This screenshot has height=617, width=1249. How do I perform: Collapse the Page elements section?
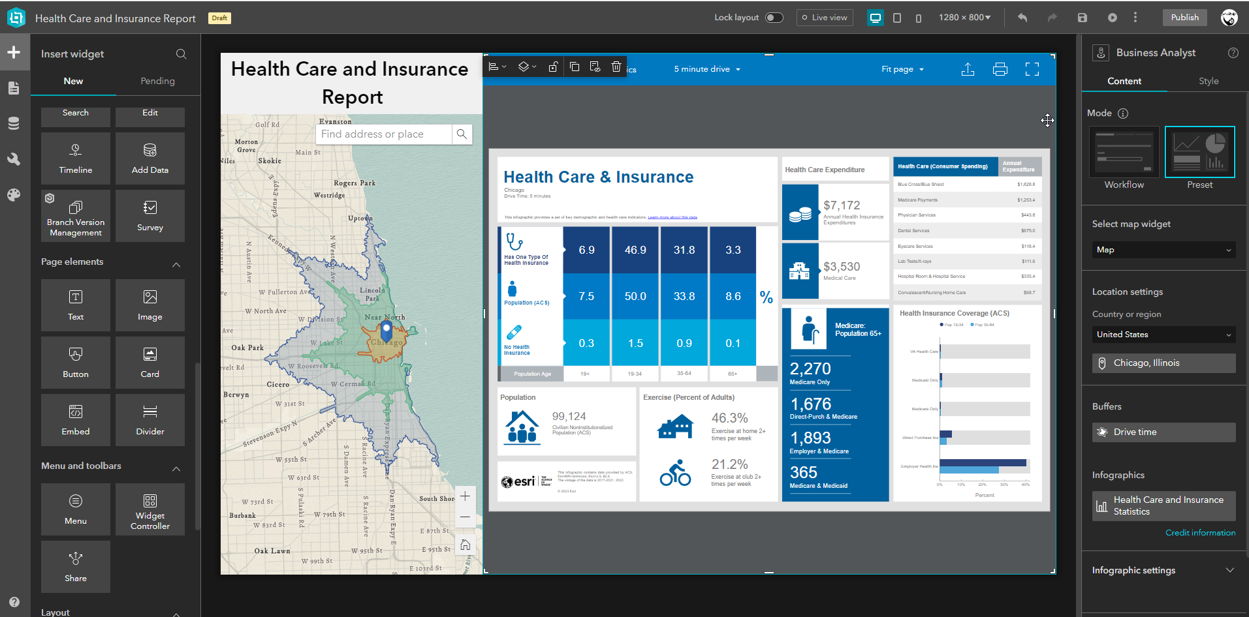click(176, 265)
